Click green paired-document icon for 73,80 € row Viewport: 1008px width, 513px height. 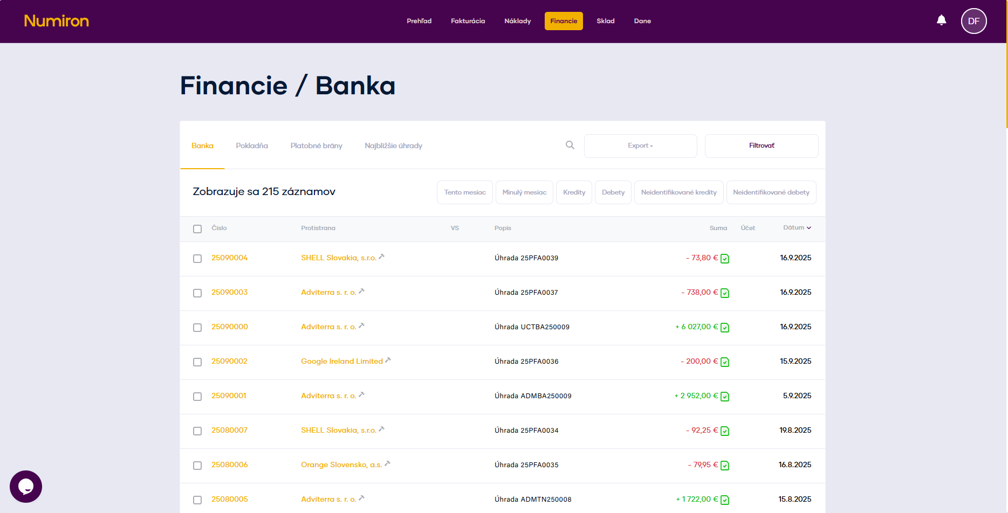pos(725,259)
